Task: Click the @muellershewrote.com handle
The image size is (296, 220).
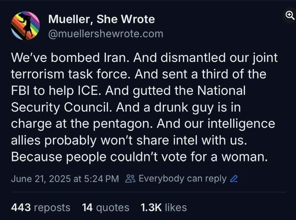Action: (x=105, y=33)
